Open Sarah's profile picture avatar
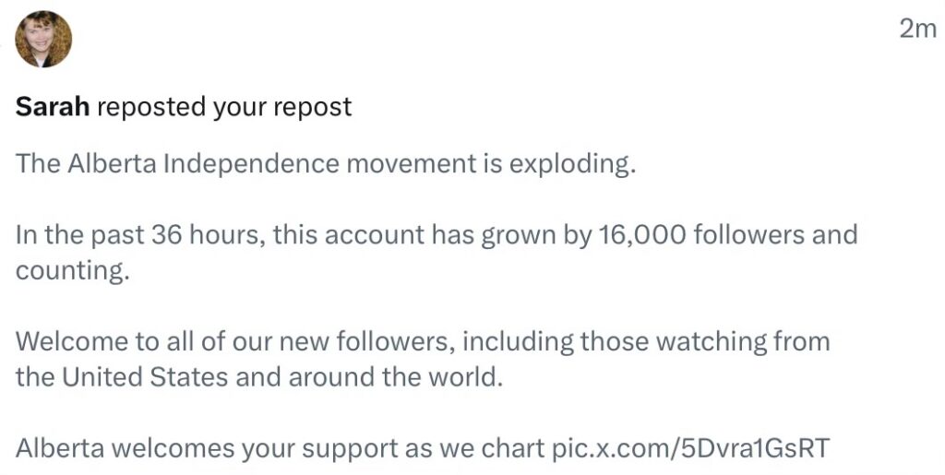Screen dimensions: 945x475 pyautogui.click(x=43, y=40)
